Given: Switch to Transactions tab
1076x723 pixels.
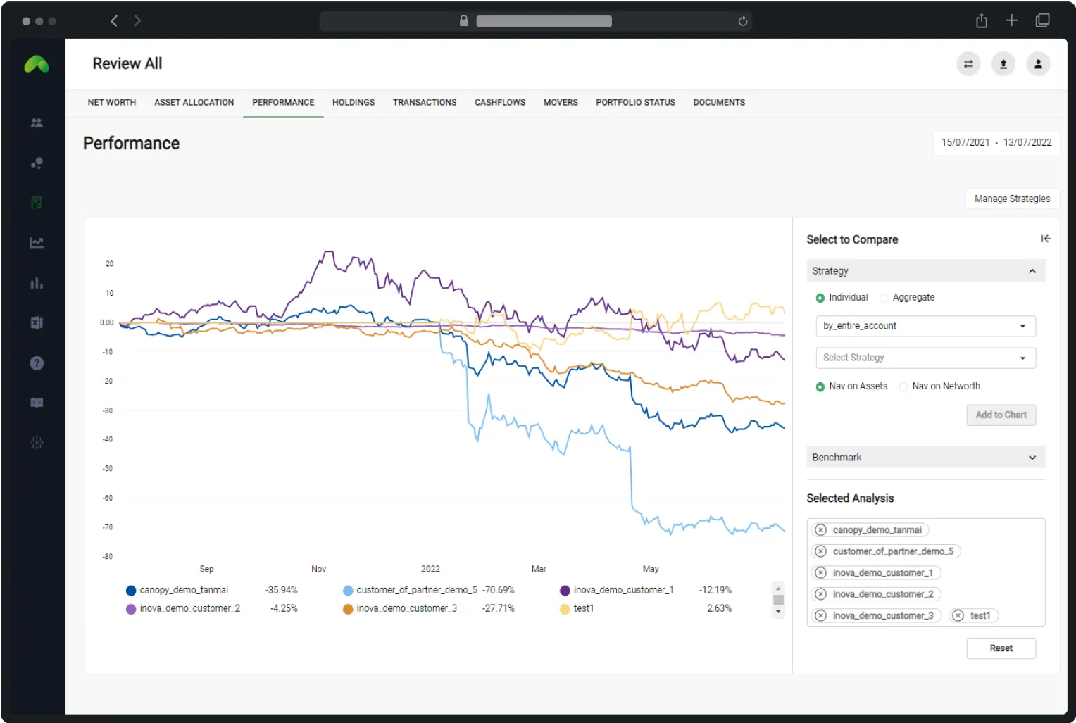Looking at the screenshot, I should 425,102.
